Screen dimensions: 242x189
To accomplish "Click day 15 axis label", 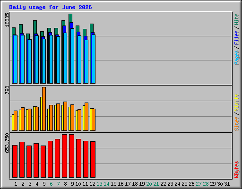I will [x=113, y=184].
